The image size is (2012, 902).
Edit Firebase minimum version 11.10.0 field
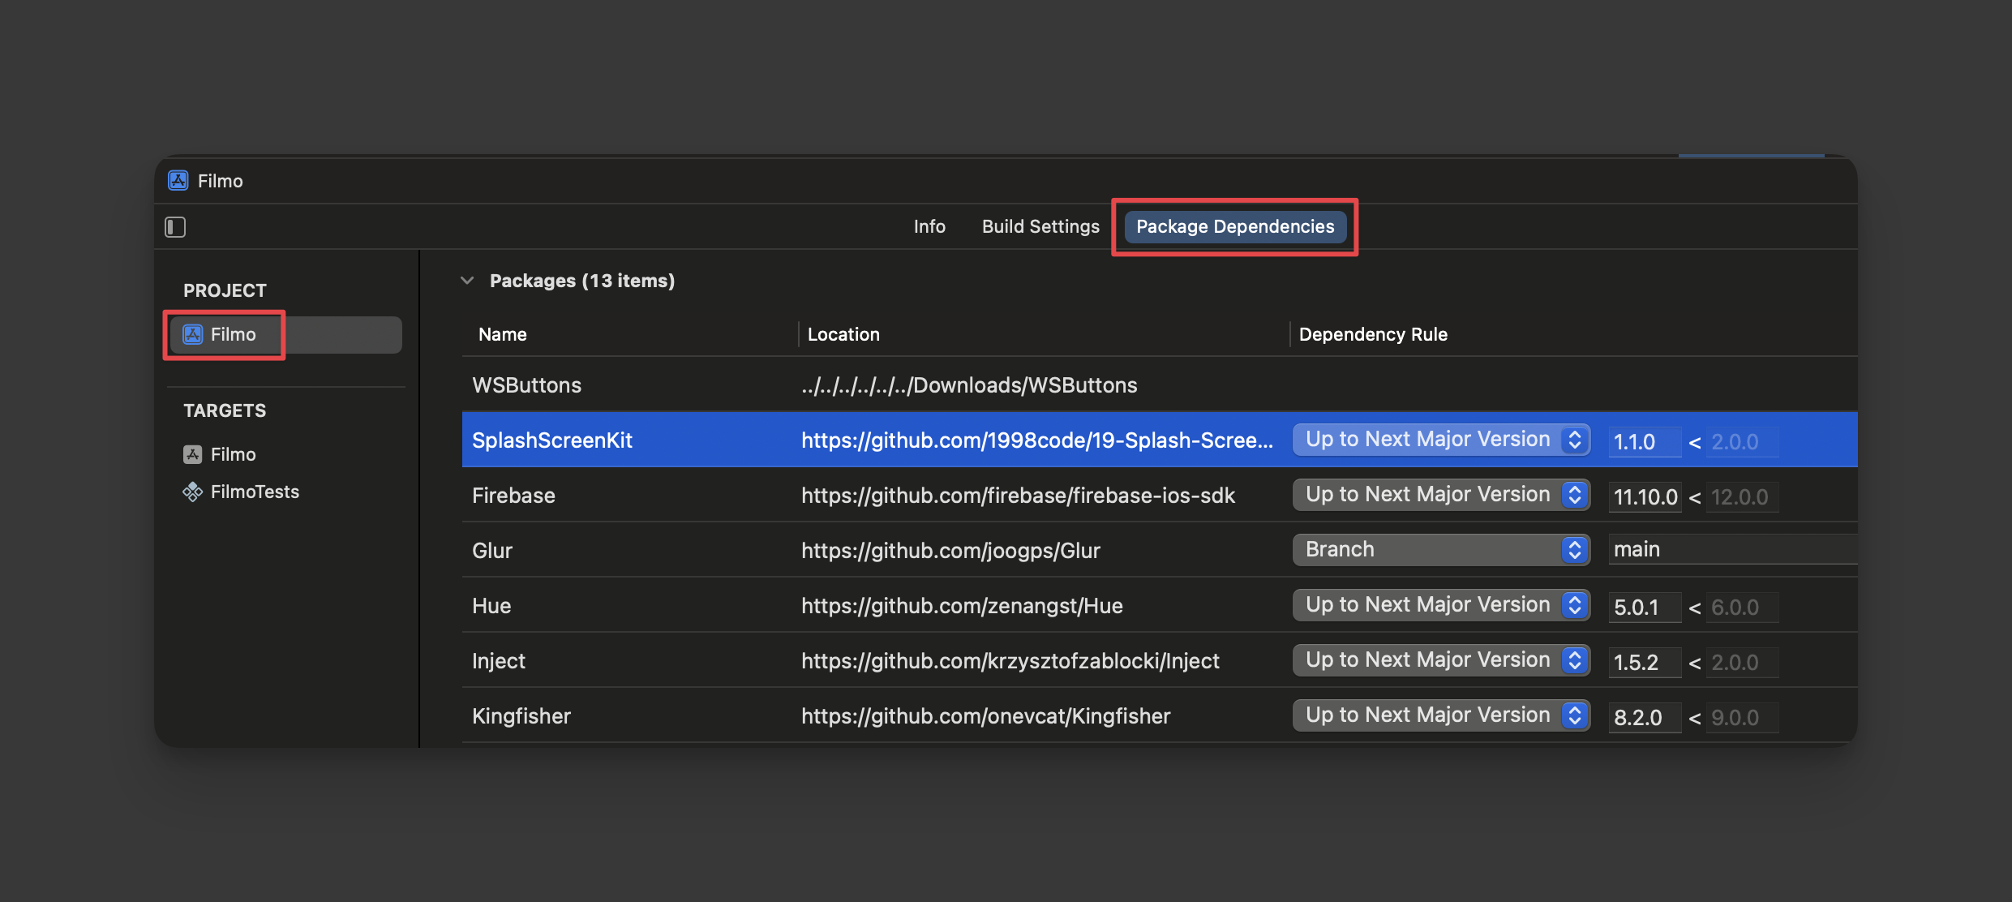point(1645,497)
